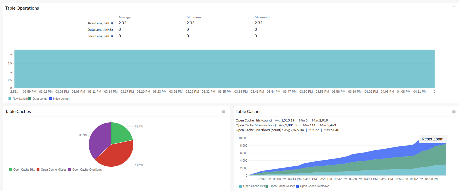Toggle Open Cache Overflows legend under pie chart

point(85,170)
